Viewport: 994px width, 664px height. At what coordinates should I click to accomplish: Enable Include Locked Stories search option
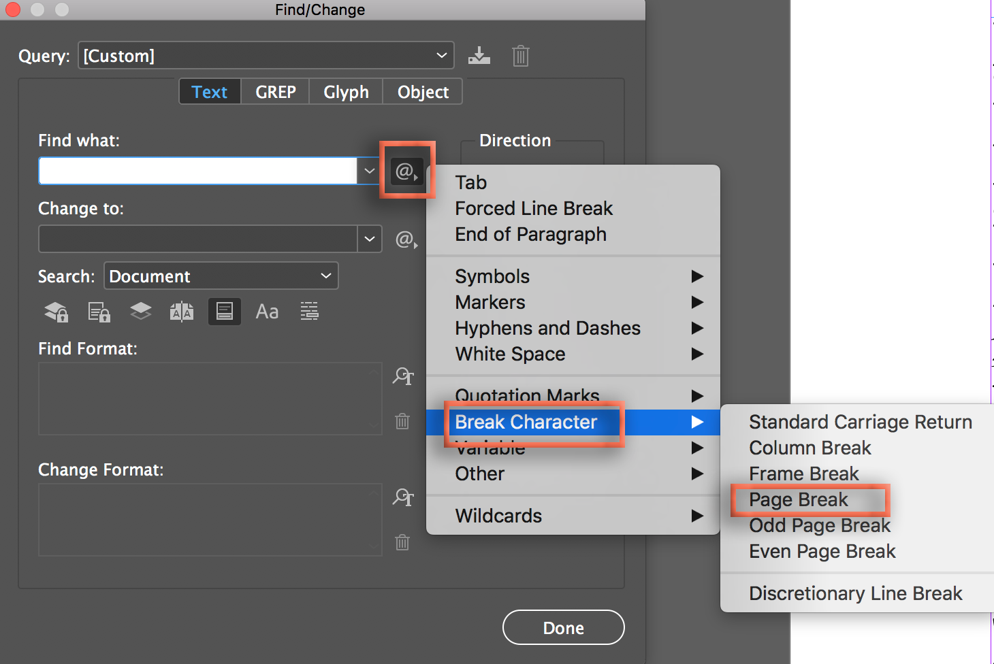[99, 311]
